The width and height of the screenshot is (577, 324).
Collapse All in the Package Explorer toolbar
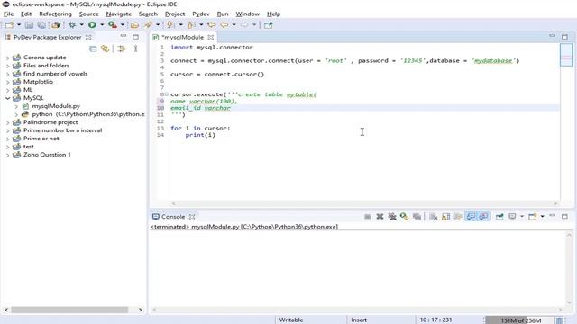click(x=93, y=49)
